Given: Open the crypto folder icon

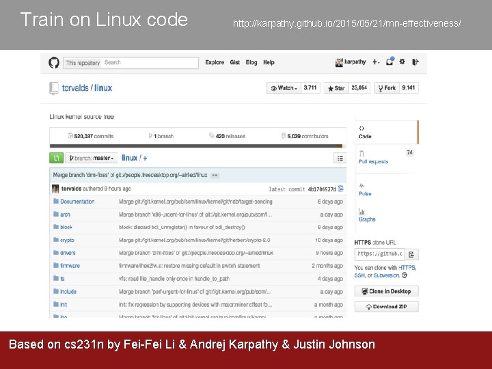Looking at the screenshot, I should click(56, 240).
